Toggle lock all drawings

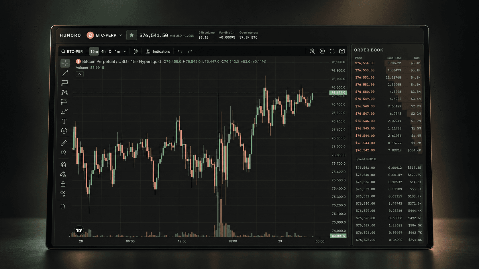63,184
